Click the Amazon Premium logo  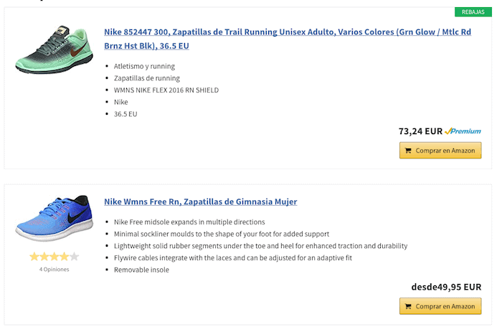tap(463, 131)
